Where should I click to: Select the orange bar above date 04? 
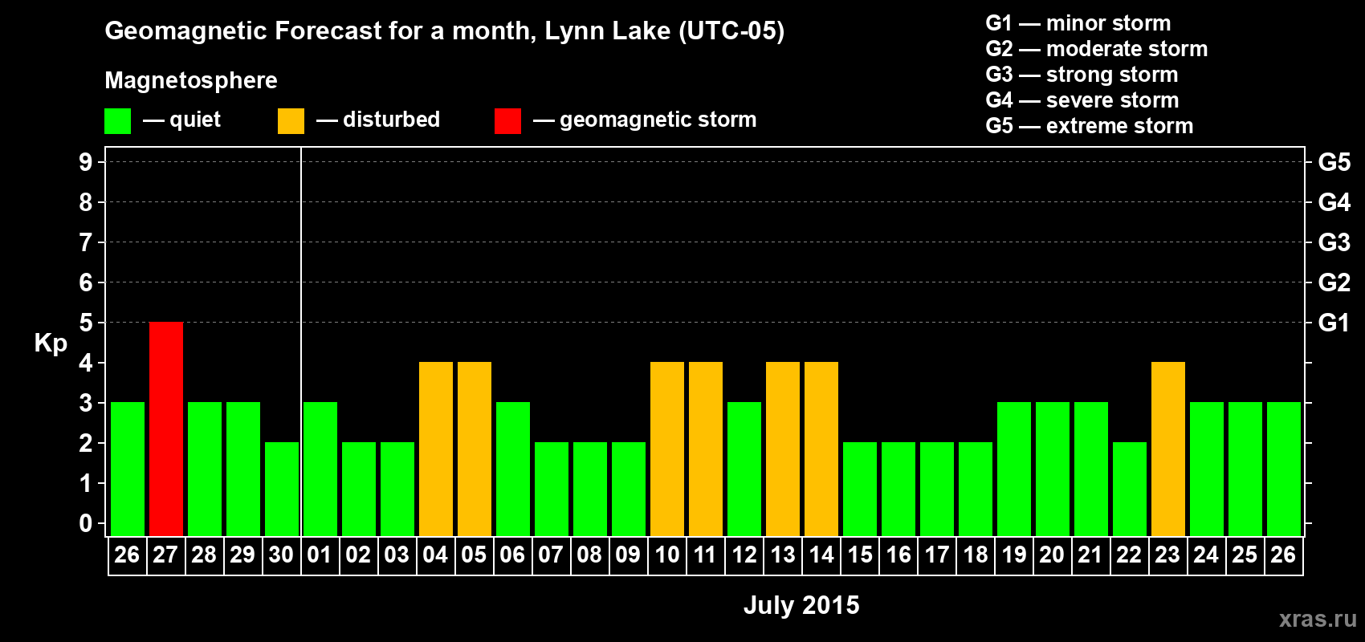436,449
